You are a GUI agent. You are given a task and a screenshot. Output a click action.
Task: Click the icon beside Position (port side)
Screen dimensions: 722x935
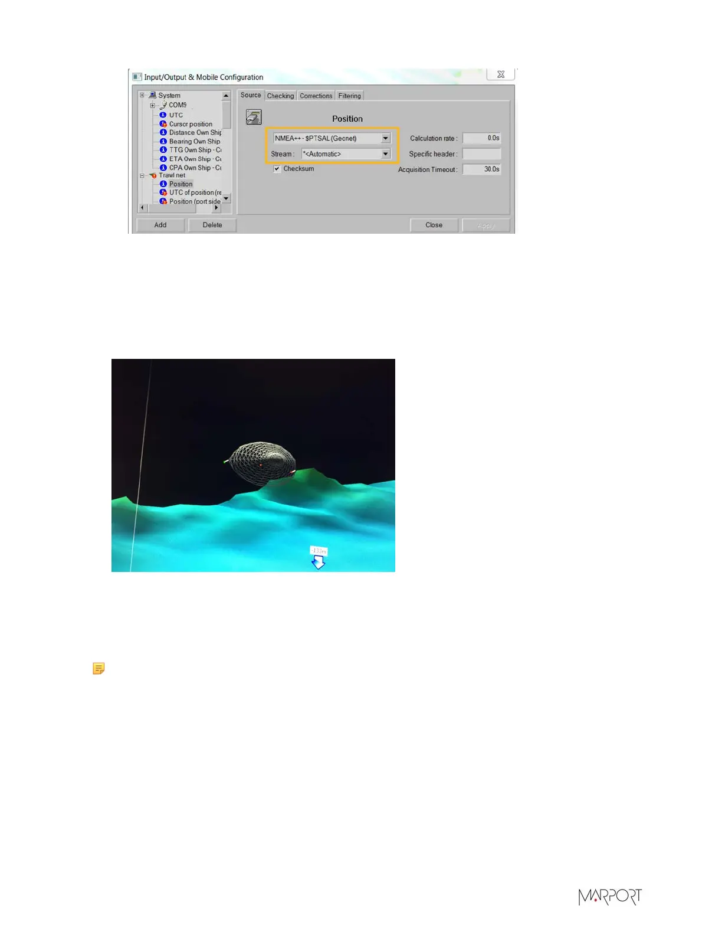point(163,201)
